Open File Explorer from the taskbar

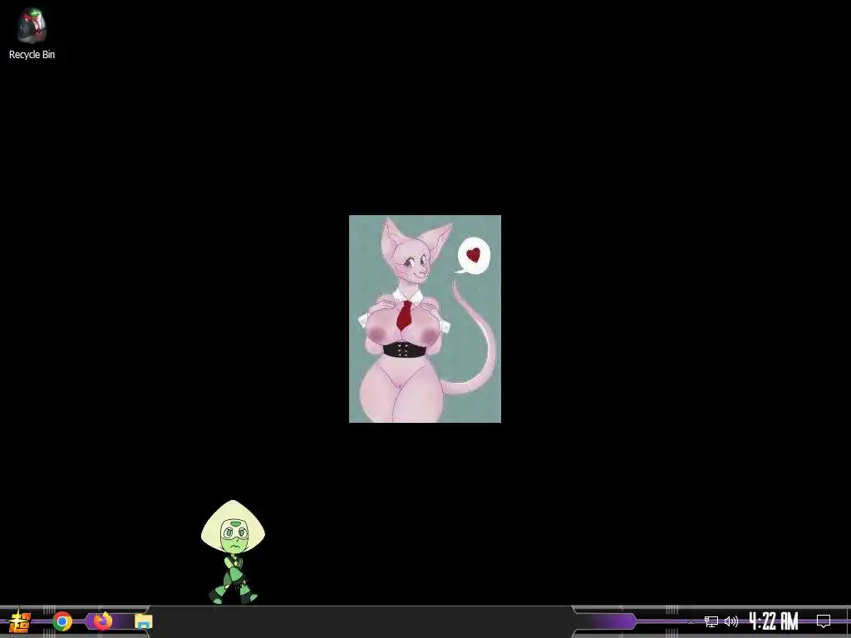[143, 621]
